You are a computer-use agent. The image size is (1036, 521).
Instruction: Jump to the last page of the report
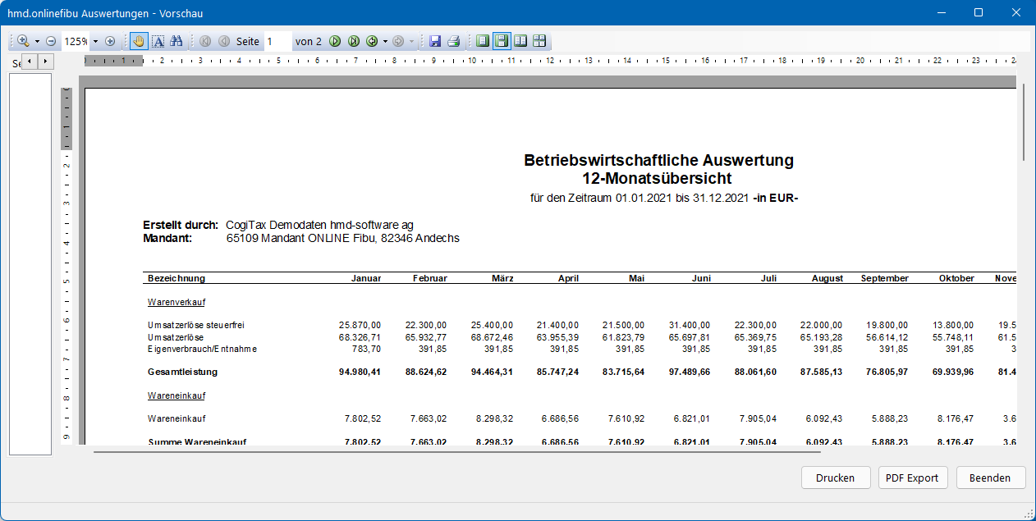pyautogui.click(x=353, y=40)
